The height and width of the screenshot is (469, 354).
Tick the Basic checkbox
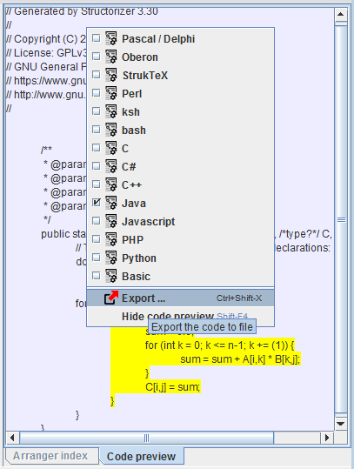tap(97, 276)
